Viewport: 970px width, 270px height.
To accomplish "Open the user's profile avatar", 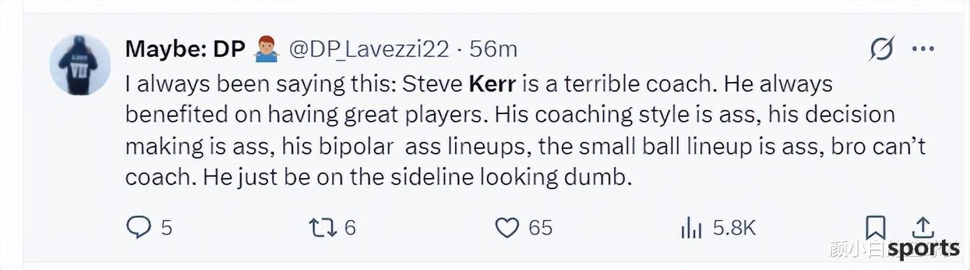I will [x=80, y=65].
